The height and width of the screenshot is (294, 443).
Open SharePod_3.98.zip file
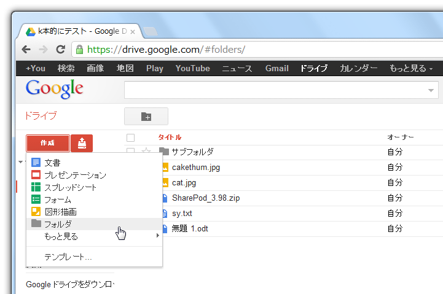pos(206,198)
